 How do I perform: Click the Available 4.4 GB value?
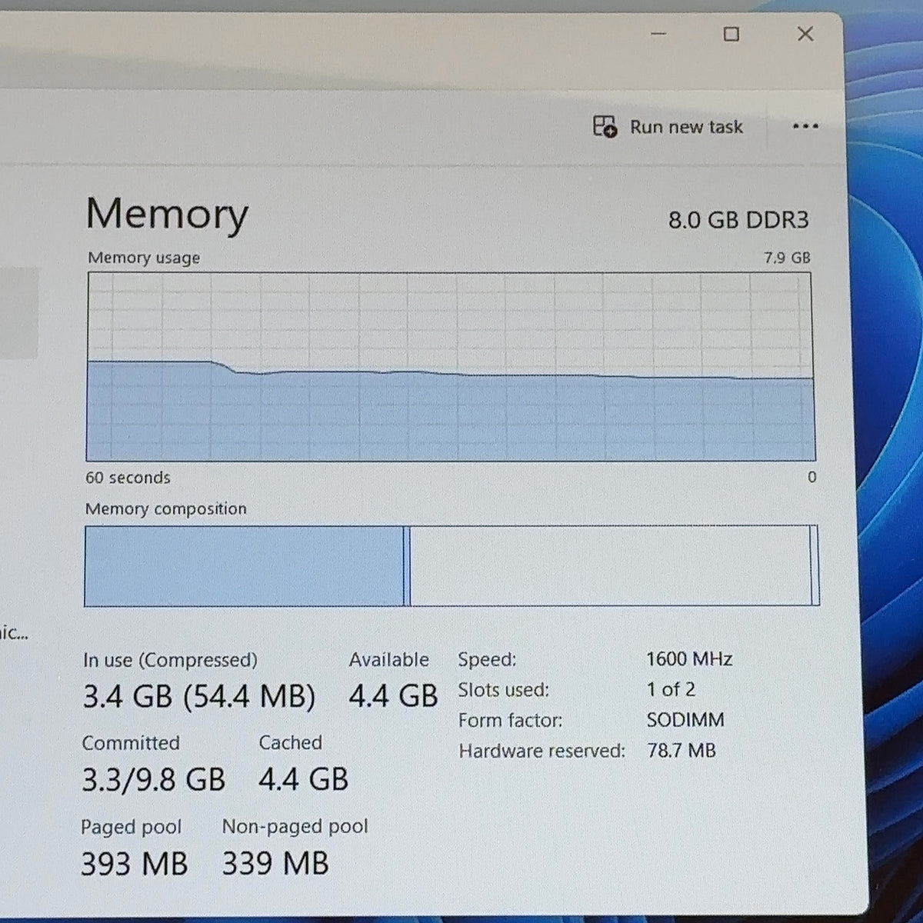pyautogui.click(x=393, y=696)
